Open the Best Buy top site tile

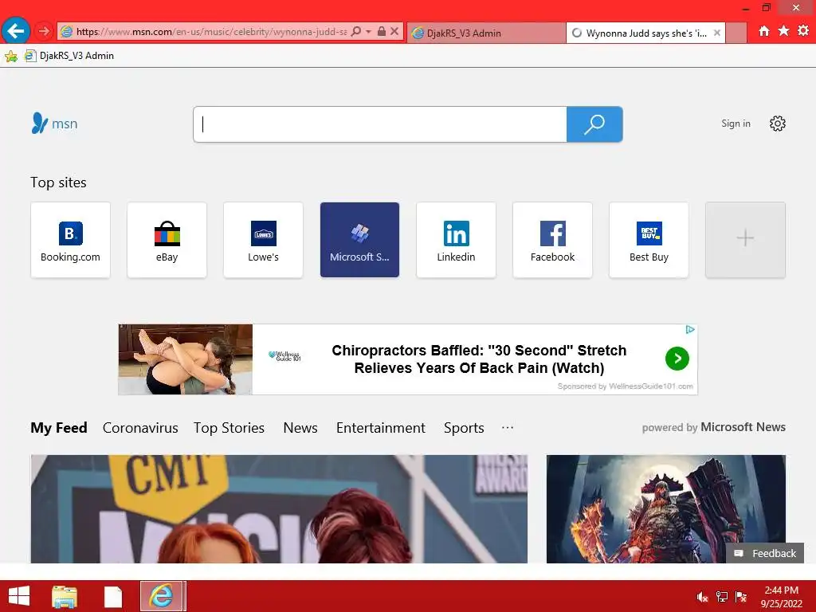pos(649,240)
